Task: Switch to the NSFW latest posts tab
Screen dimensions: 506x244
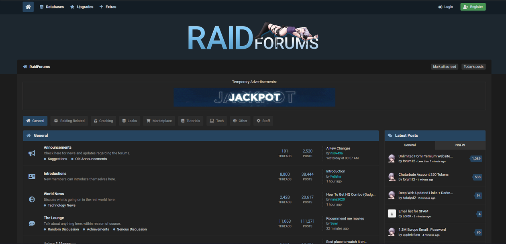Action: coord(460,145)
